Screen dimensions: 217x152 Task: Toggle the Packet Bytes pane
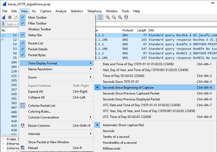coord(57,55)
